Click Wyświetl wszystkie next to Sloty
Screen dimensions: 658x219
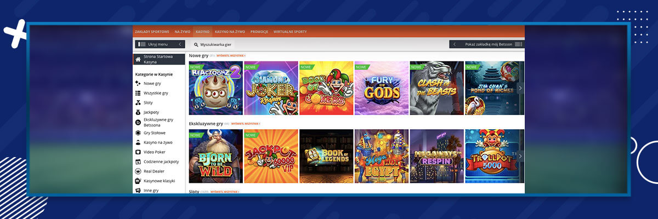pos(225,192)
